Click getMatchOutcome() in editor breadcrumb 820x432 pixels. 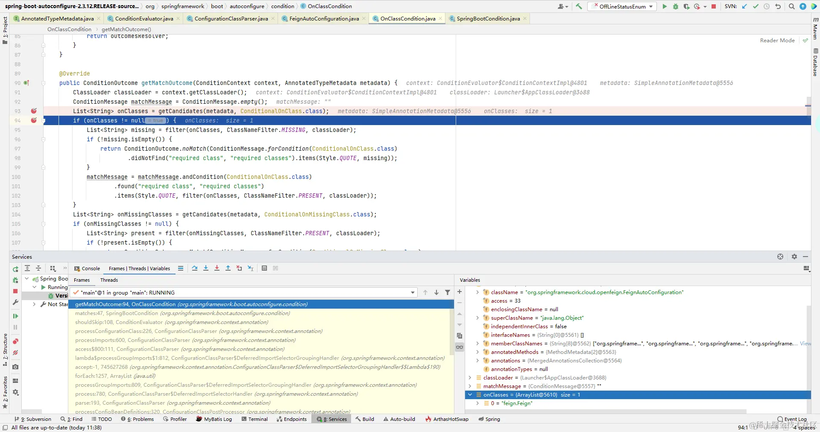(126, 29)
